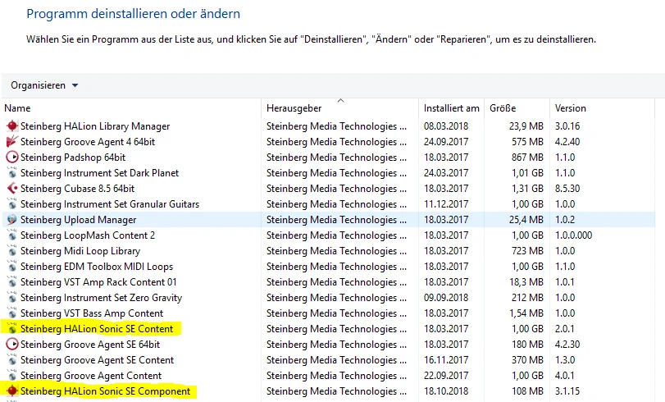Click install date 09.09.2018

(x=446, y=298)
